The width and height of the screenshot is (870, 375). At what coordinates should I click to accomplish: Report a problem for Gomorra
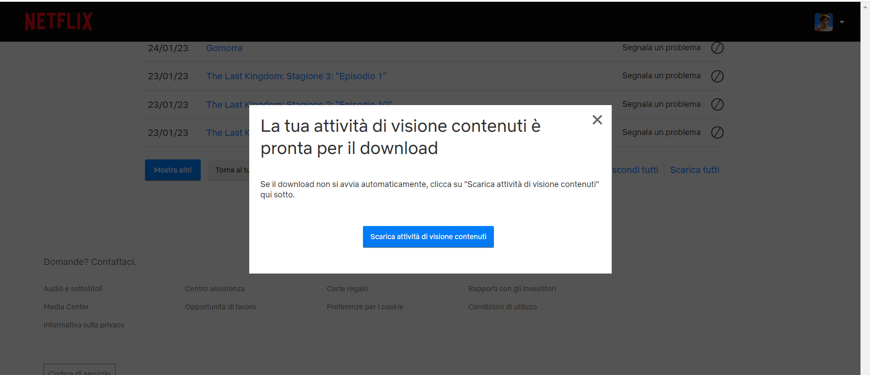(x=661, y=48)
